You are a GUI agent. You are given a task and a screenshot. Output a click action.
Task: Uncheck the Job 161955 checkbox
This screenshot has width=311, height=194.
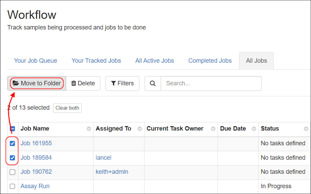(x=12, y=143)
